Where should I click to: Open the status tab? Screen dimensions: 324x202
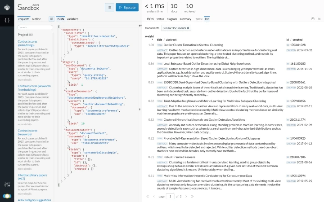(160, 19)
